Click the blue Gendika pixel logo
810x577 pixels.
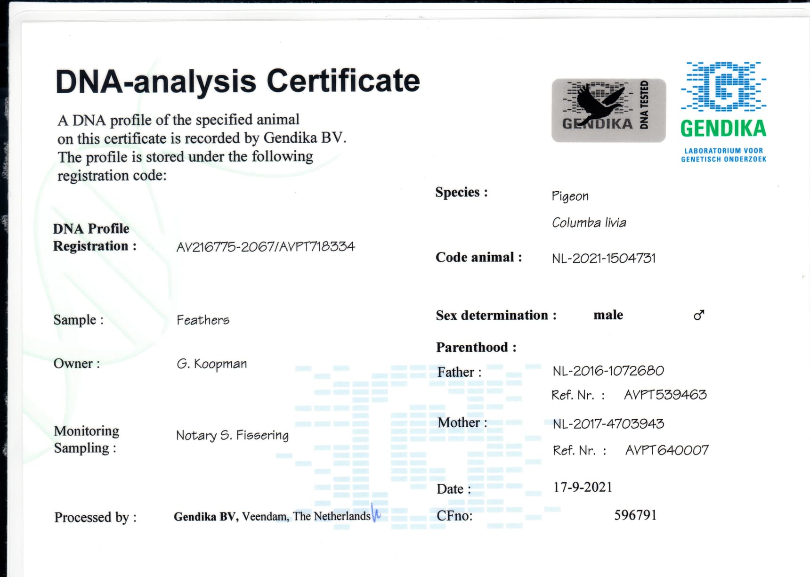point(723,87)
